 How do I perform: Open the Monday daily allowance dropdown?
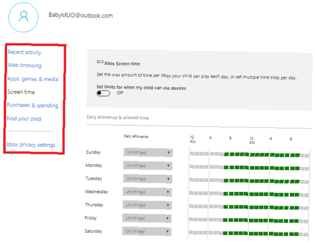[x=148, y=166]
